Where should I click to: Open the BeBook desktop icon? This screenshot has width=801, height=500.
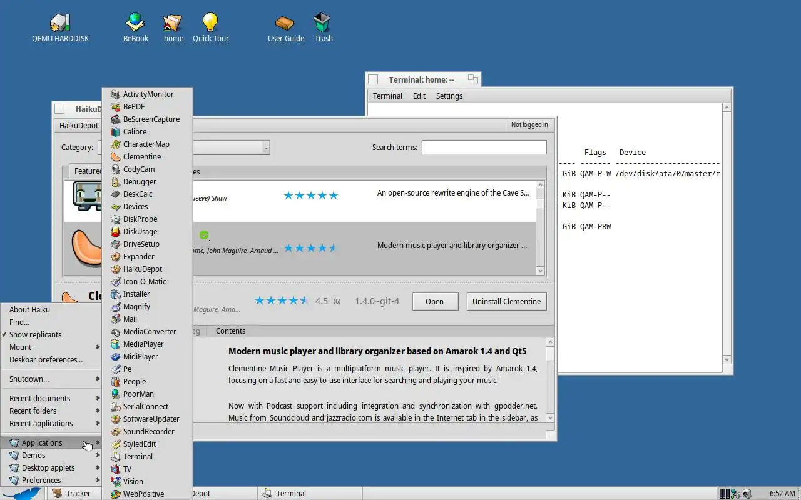point(135,28)
